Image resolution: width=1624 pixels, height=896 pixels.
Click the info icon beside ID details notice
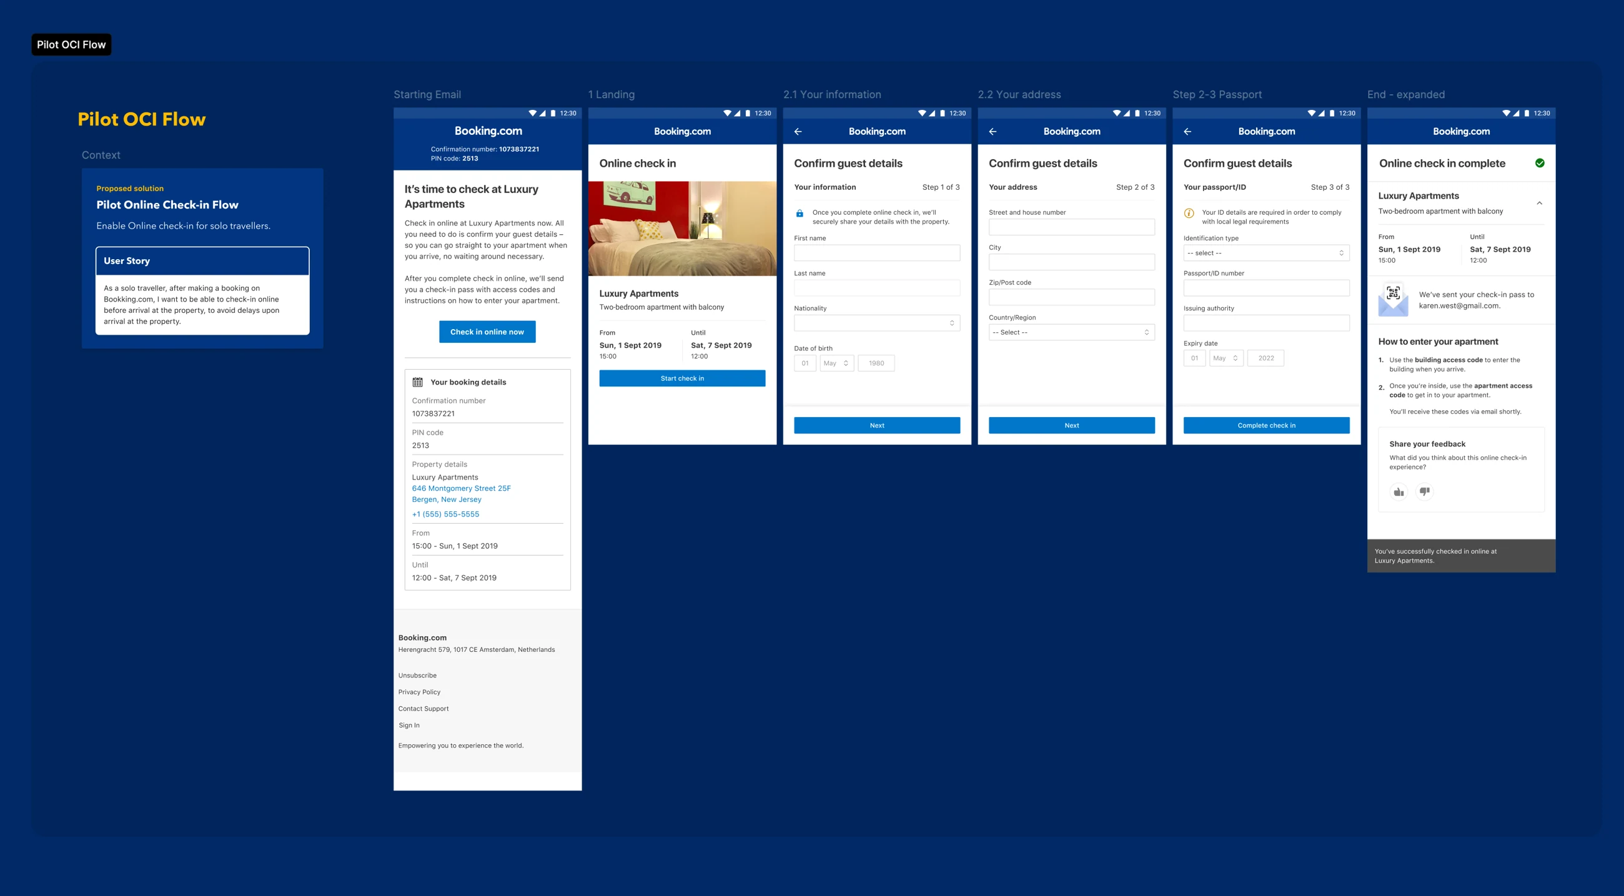click(1189, 213)
